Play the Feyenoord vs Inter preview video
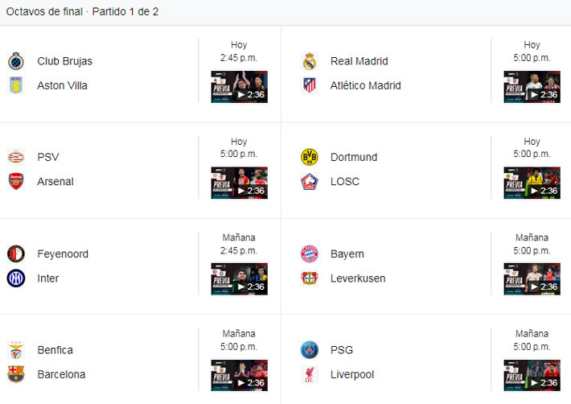The width and height of the screenshot is (571, 404). (239, 279)
